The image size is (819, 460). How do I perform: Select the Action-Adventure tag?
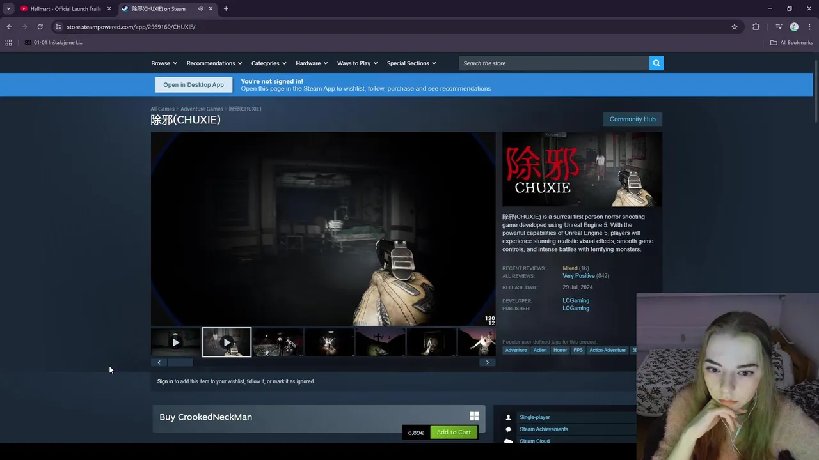pyautogui.click(x=607, y=350)
